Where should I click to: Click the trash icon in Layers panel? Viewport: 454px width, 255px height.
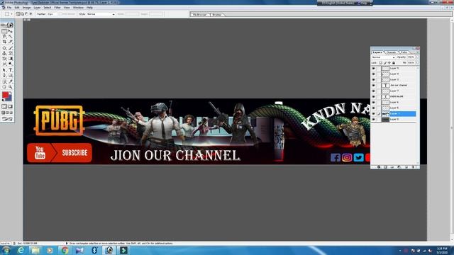click(414, 167)
